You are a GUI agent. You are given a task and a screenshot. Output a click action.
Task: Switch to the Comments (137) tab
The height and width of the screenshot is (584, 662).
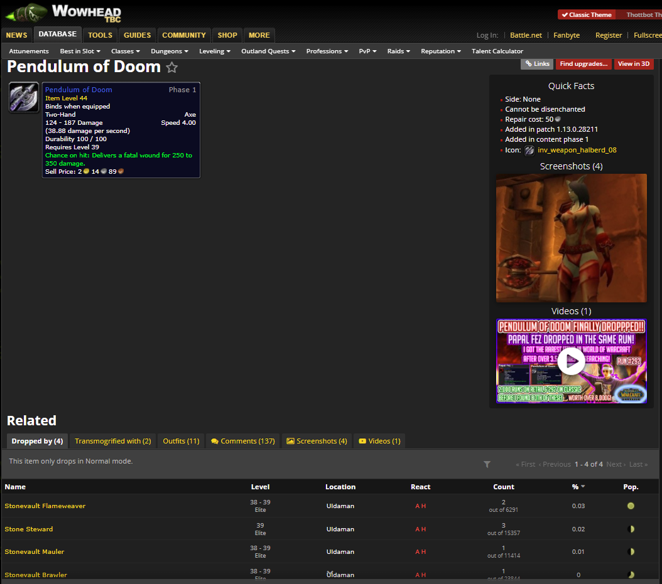[x=242, y=441]
